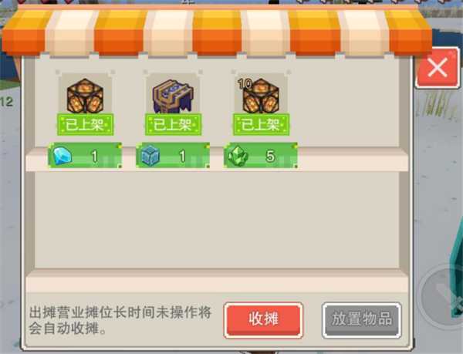Close the stall window with X
Viewport: 463px width, 354px height.
point(438,68)
